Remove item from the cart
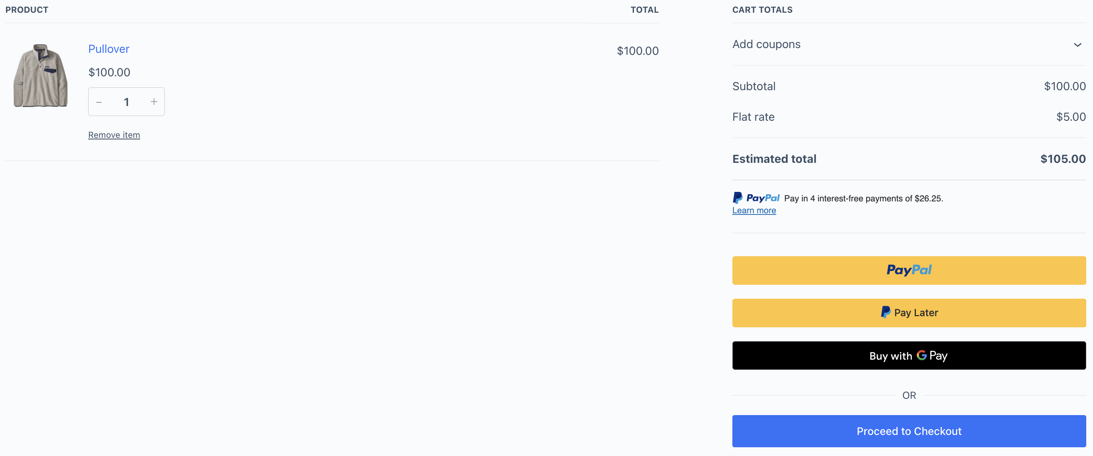 pyautogui.click(x=114, y=135)
